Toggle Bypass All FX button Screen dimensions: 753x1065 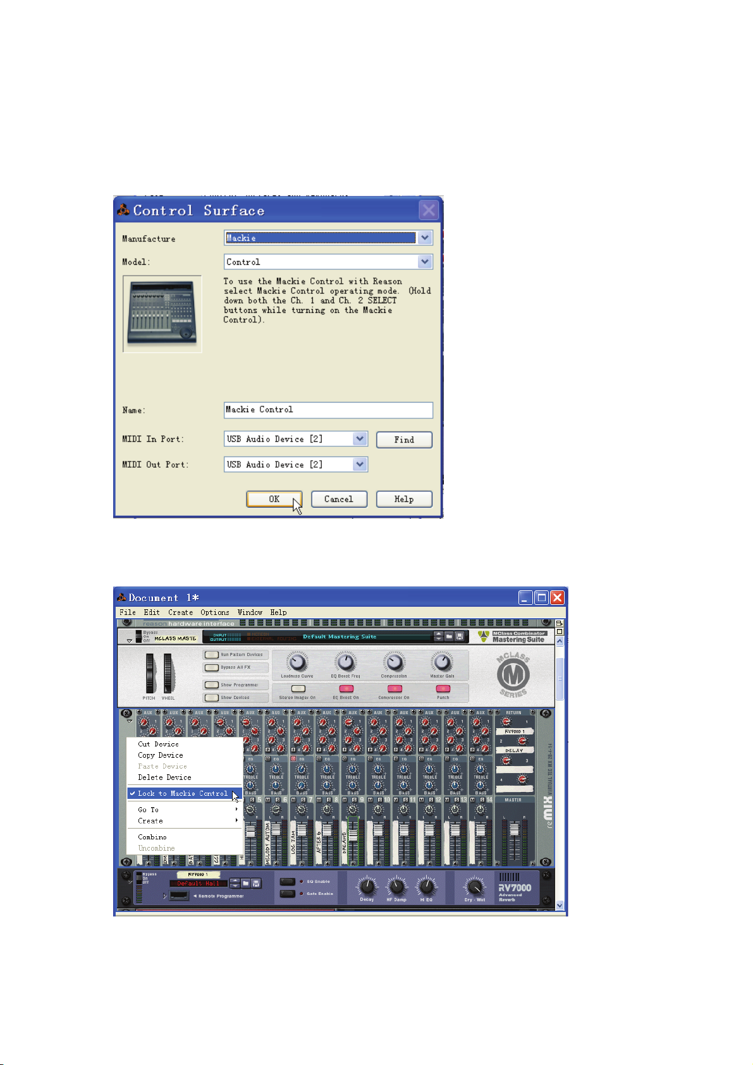pyautogui.click(x=211, y=667)
